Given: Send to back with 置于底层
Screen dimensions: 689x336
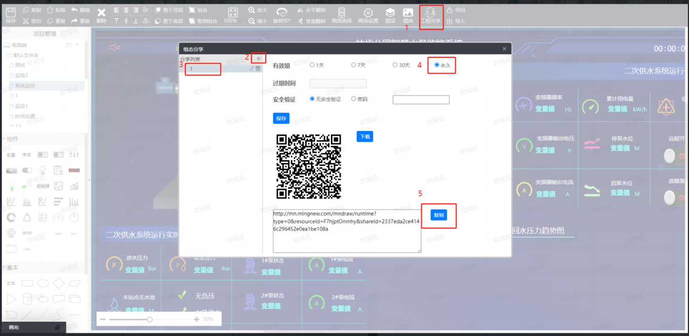Looking at the screenshot, I should pyautogui.click(x=169, y=21).
